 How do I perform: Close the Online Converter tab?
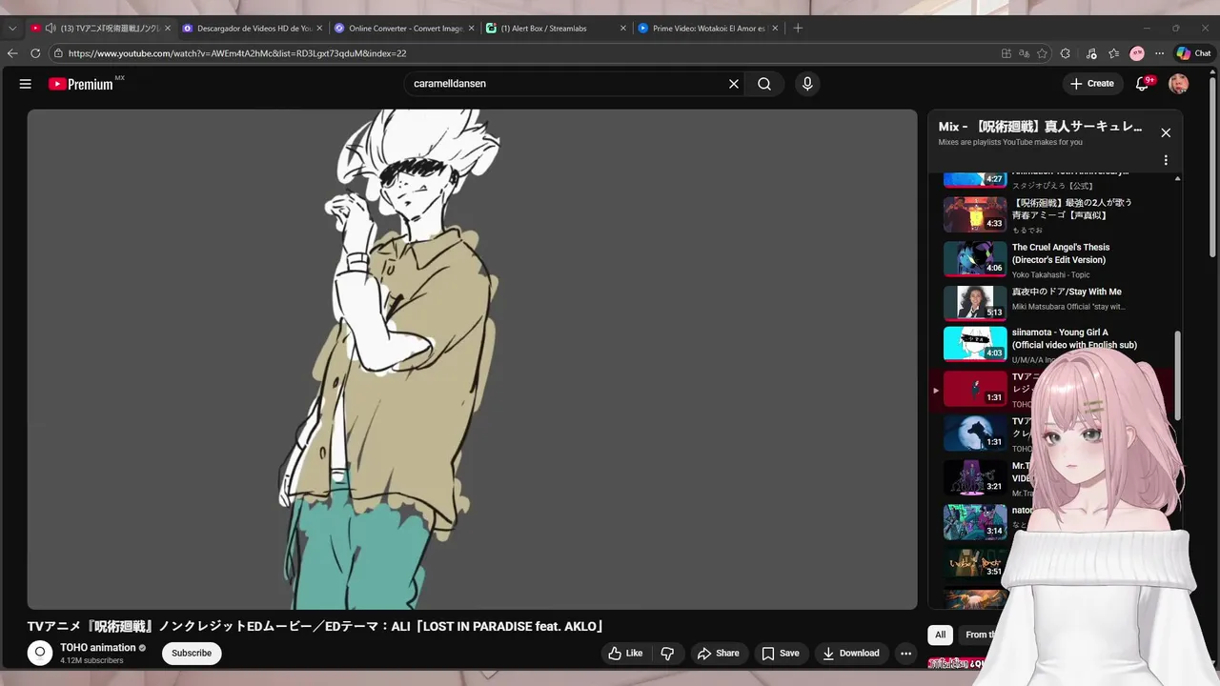click(471, 29)
